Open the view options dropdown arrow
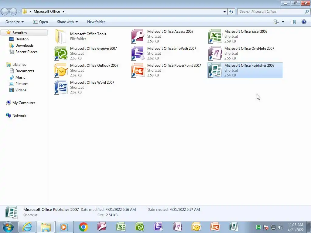 tap(283, 22)
